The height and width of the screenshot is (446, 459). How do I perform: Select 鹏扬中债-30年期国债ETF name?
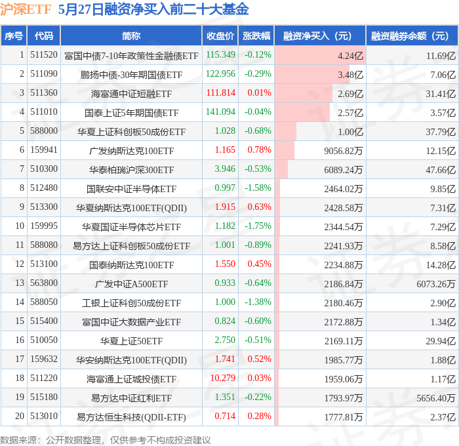pos(131,75)
